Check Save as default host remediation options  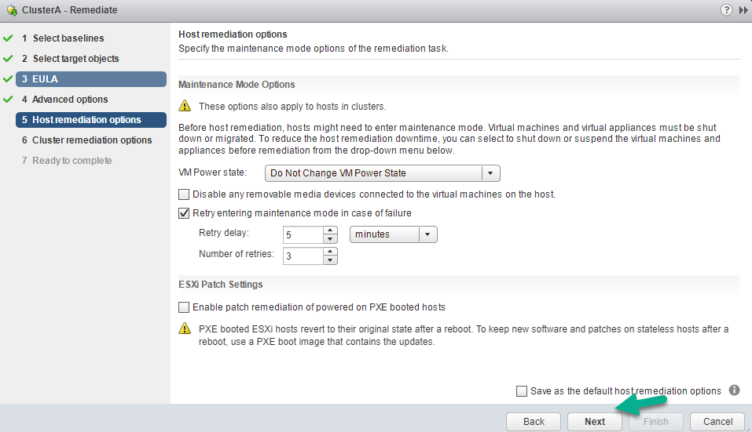coord(522,391)
